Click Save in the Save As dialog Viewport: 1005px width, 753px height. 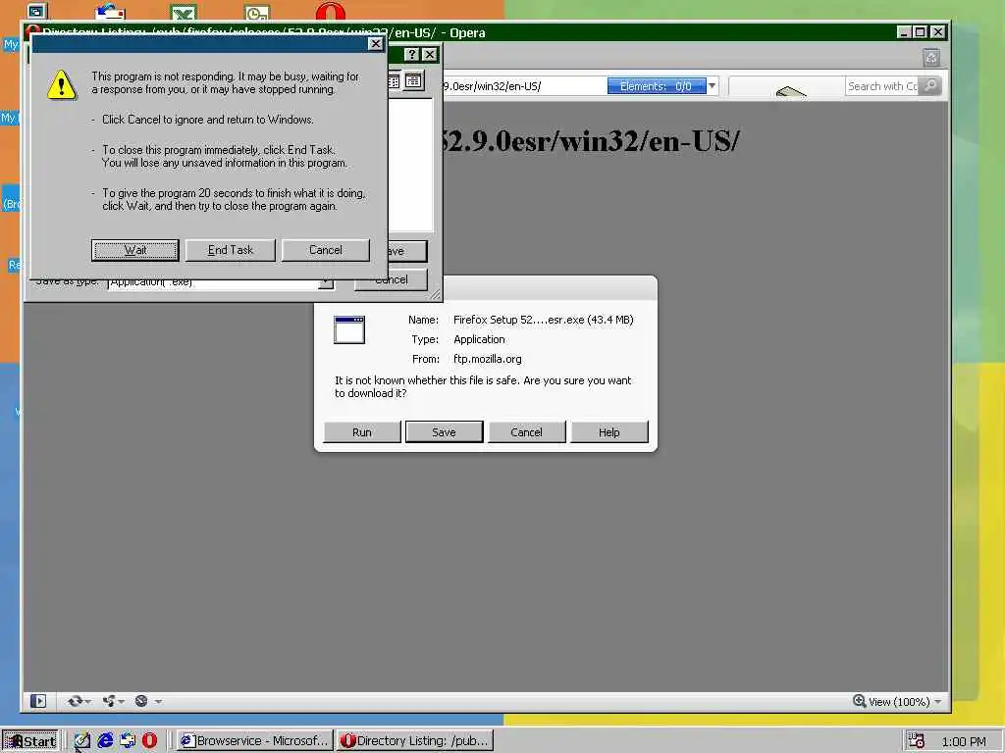pos(407,251)
